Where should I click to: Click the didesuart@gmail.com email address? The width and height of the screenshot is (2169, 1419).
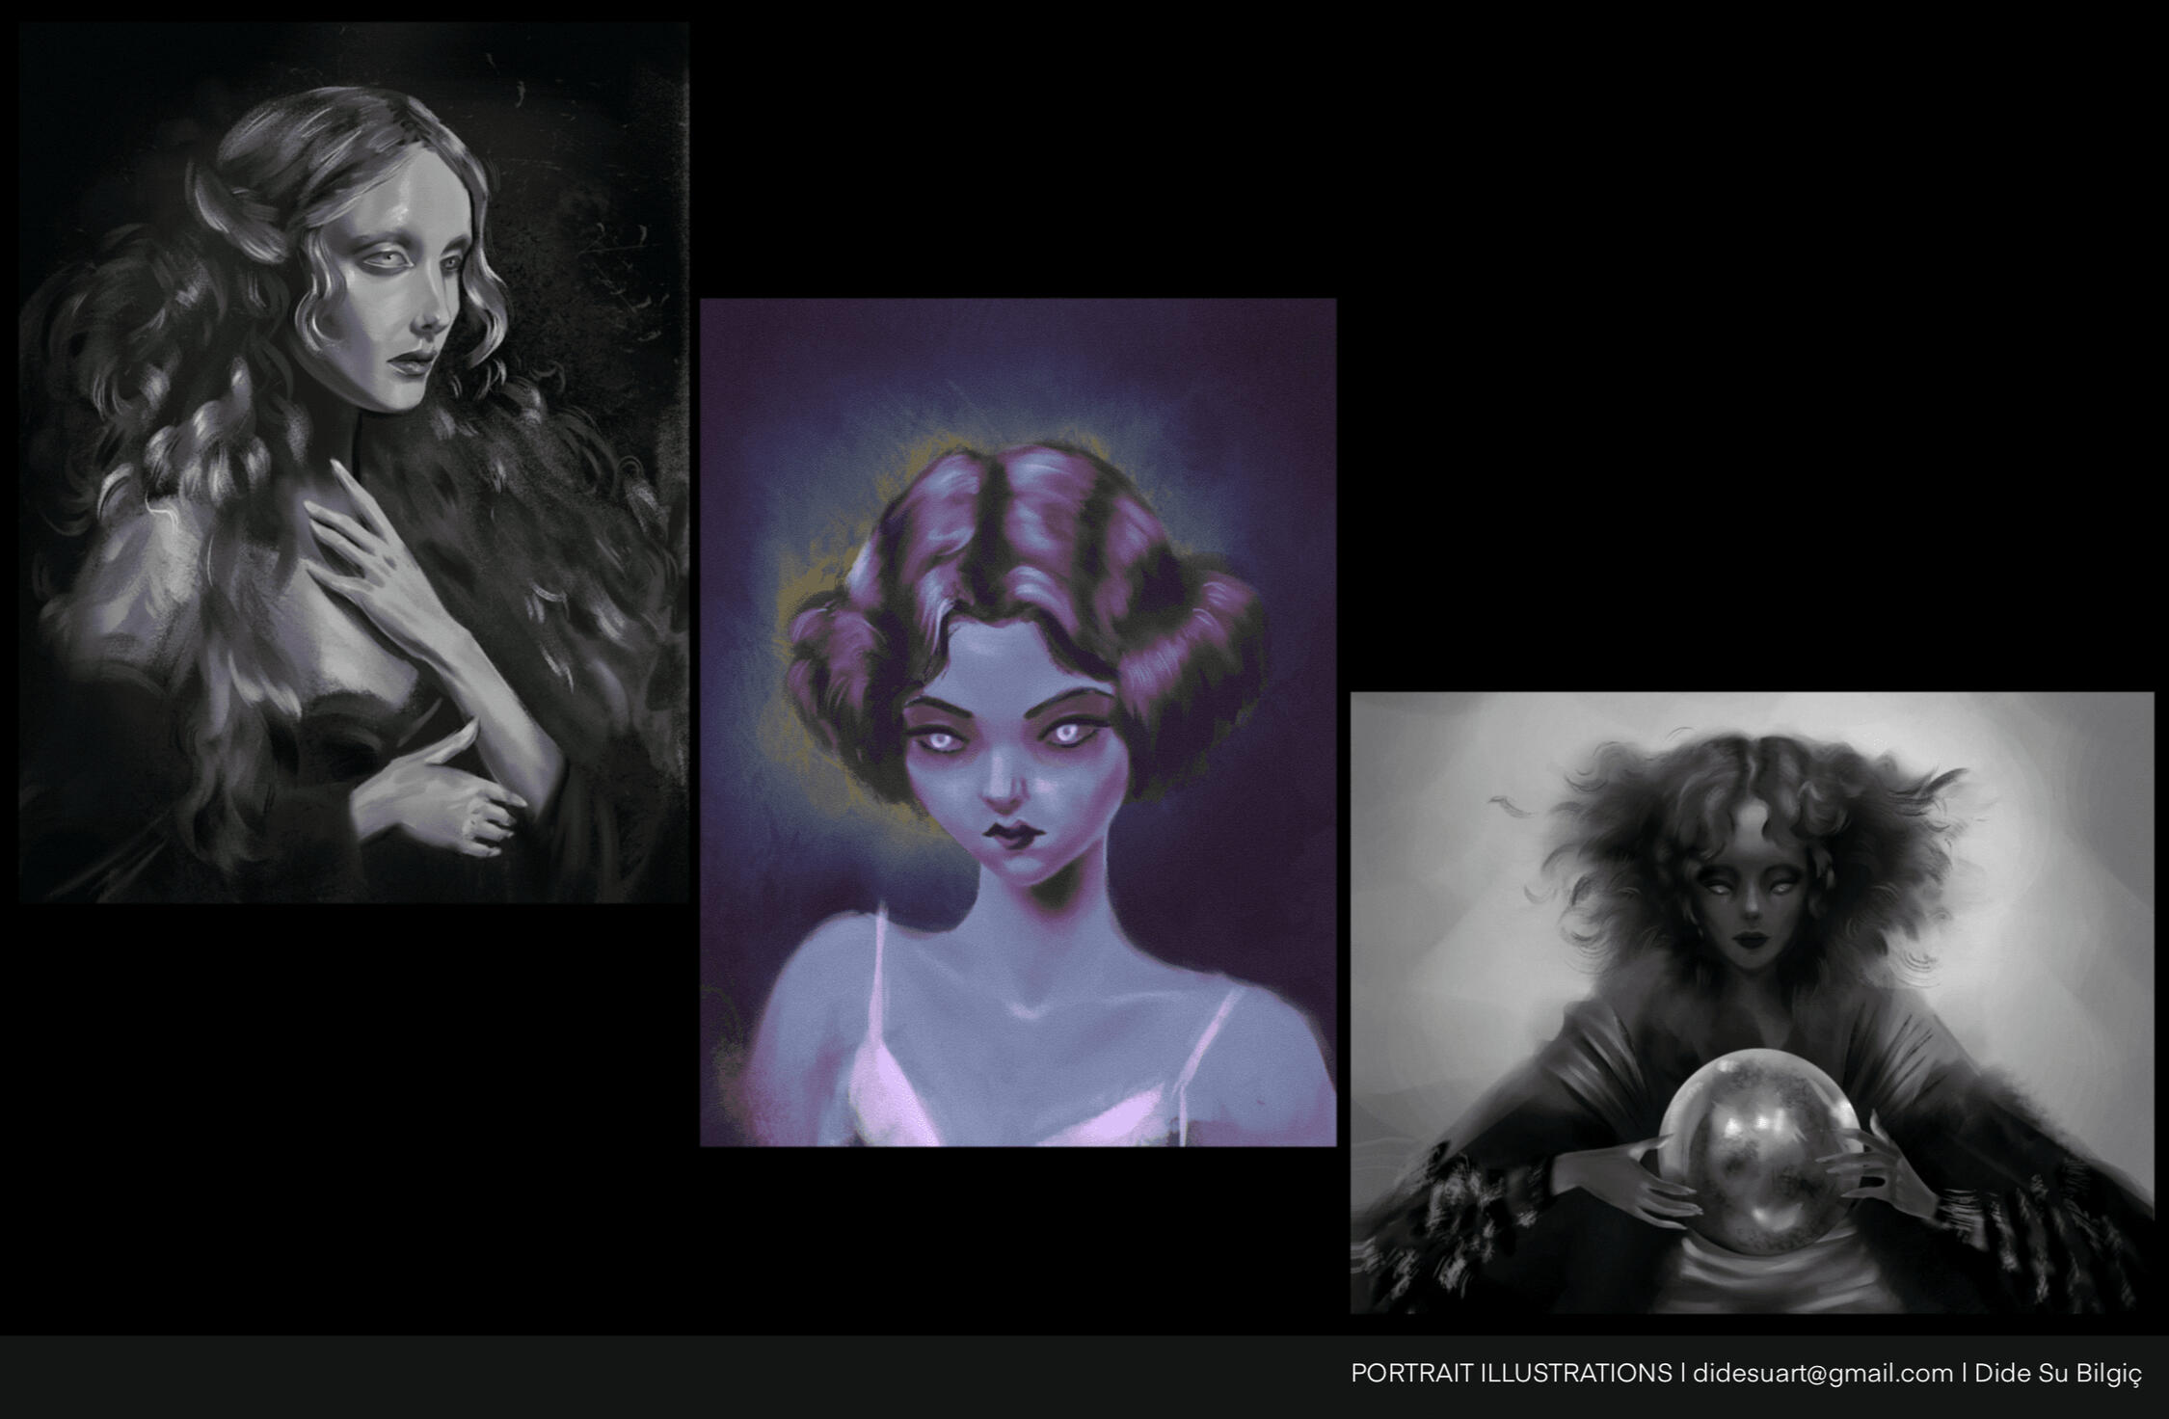pos(1823,1374)
